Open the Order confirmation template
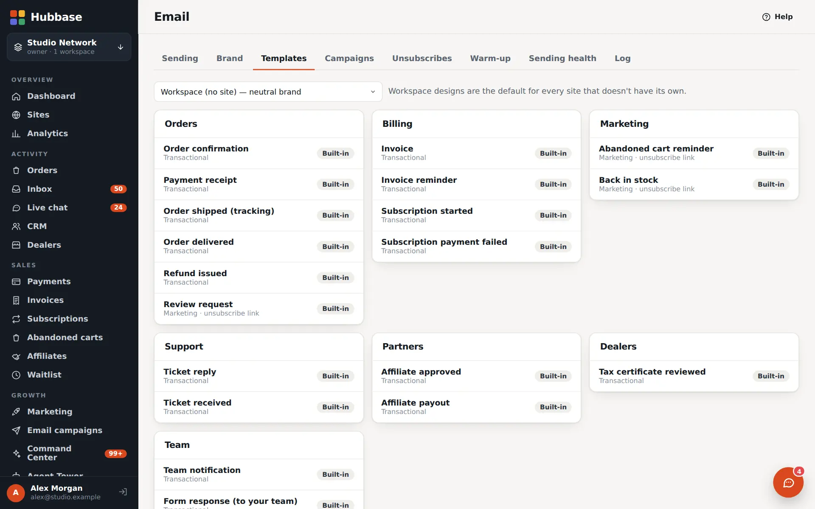Viewport: 815px width, 509px height. [259, 153]
